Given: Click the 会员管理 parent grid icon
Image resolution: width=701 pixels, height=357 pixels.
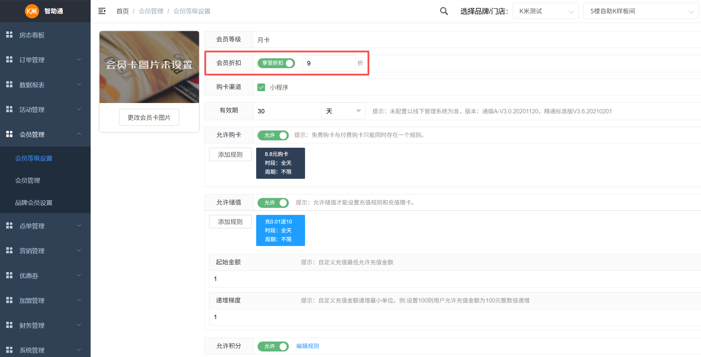Looking at the screenshot, I should coord(9,134).
